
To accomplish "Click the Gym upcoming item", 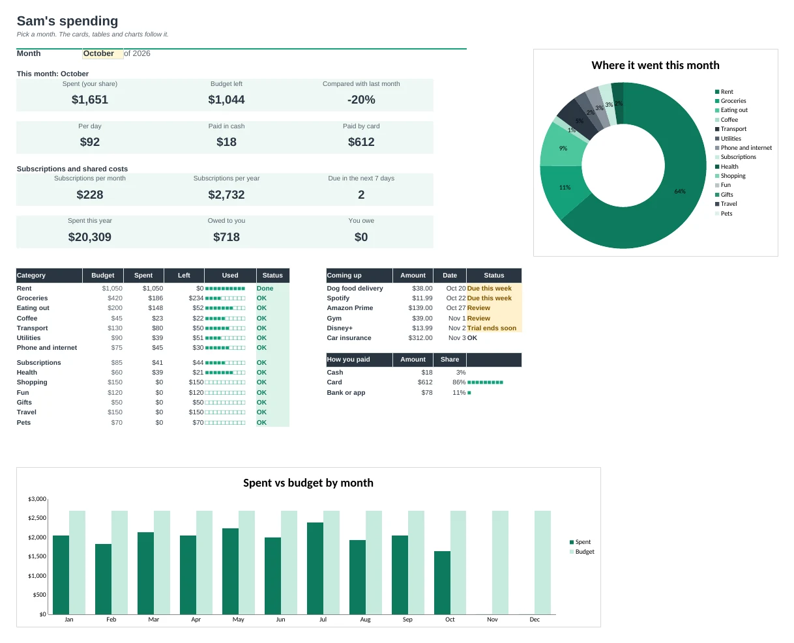I will point(334,319).
